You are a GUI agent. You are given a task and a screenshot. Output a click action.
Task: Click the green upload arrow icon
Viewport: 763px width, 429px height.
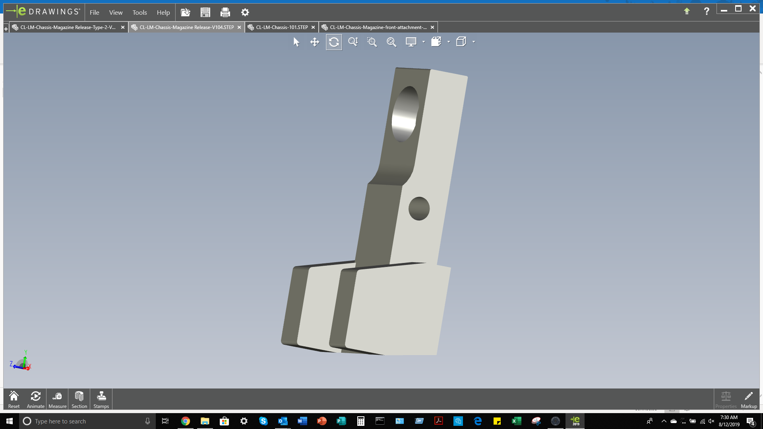687,11
